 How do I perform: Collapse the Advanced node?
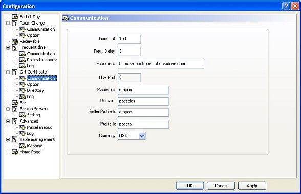pyautogui.click(x=8, y=121)
